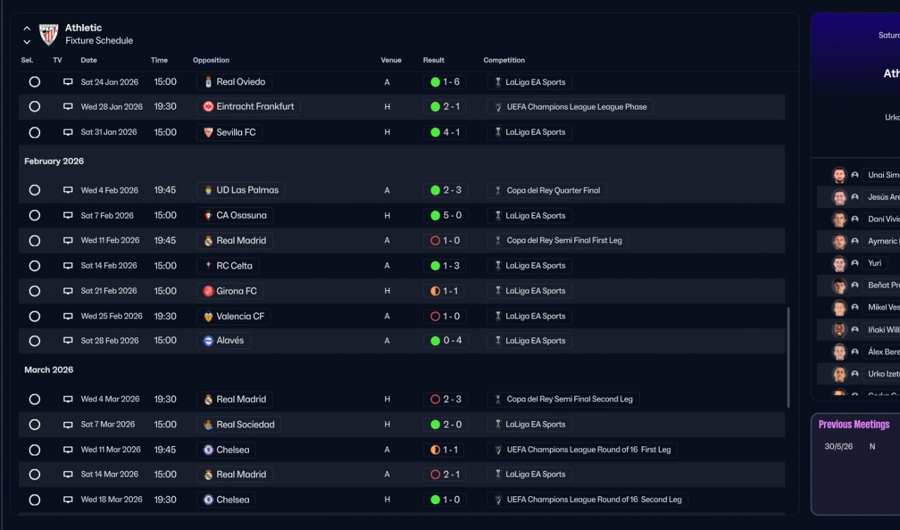Click TV icon for Girona FC fixture
This screenshot has width=900, height=530.
pos(68,291)
